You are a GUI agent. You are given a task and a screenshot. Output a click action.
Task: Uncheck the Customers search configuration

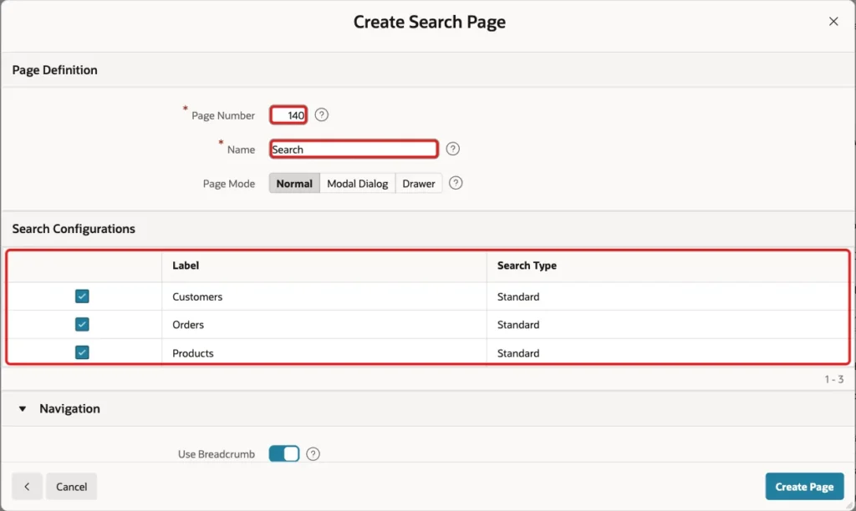(82, 296)
